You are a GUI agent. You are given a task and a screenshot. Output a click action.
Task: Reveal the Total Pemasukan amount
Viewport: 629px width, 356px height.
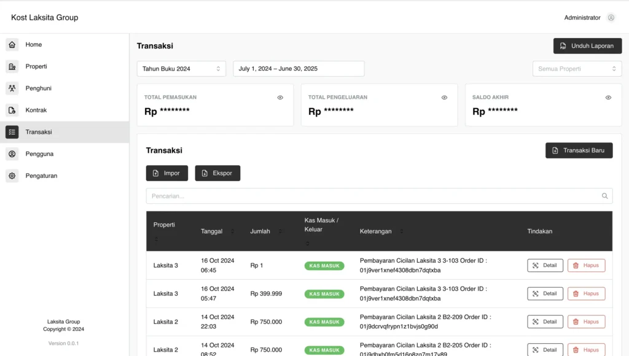[x=280, y=98]
